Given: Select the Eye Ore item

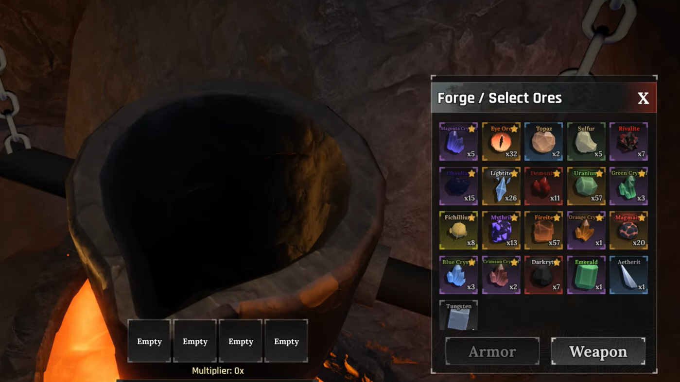Looking at the screenshot, I should coord(501,141).
